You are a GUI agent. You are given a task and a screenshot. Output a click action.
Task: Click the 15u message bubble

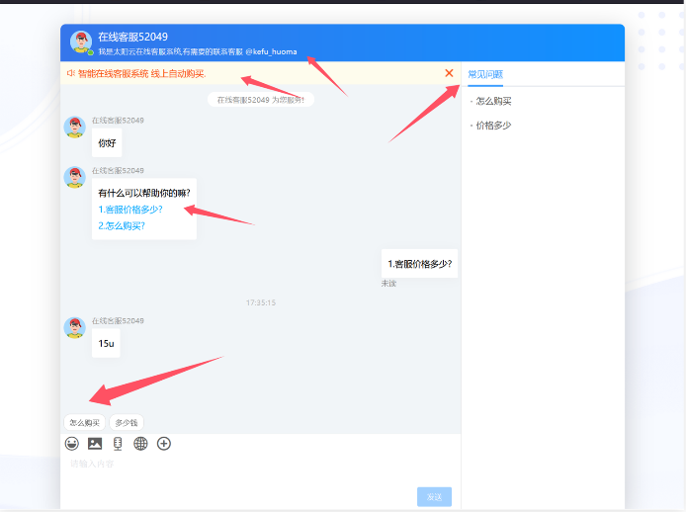[x=106, y=344]
